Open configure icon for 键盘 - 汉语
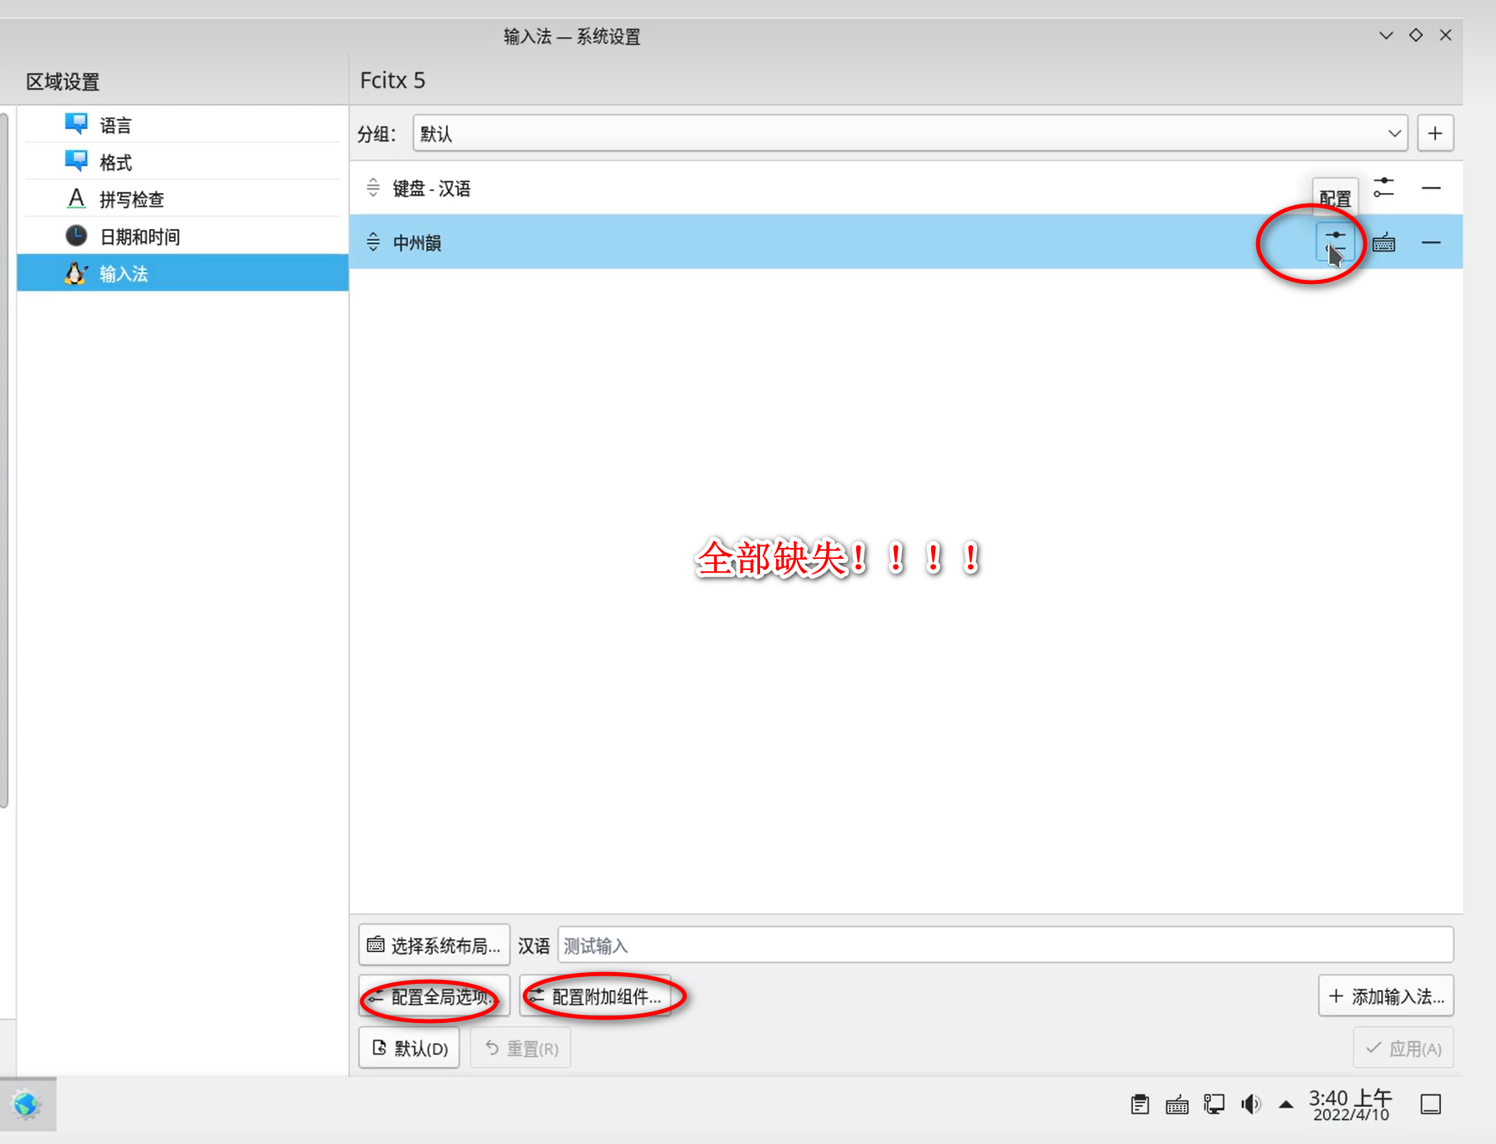The height and width of the screenshot is (1144, 1496). pos(1383,188)
